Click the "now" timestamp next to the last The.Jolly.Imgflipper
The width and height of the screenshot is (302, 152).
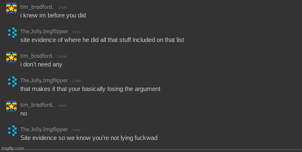coord(76,130)
